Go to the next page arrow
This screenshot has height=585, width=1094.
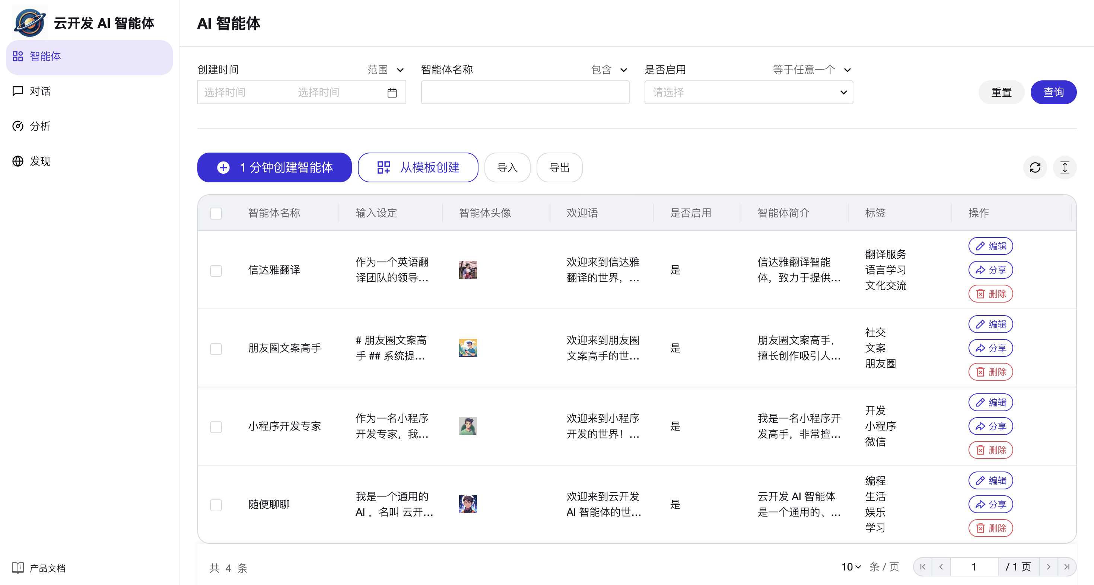pos(1048,567)
